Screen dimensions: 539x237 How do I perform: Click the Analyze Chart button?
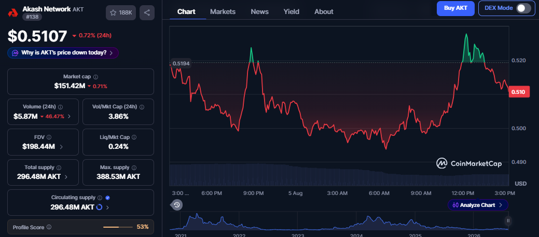point(478,205)
